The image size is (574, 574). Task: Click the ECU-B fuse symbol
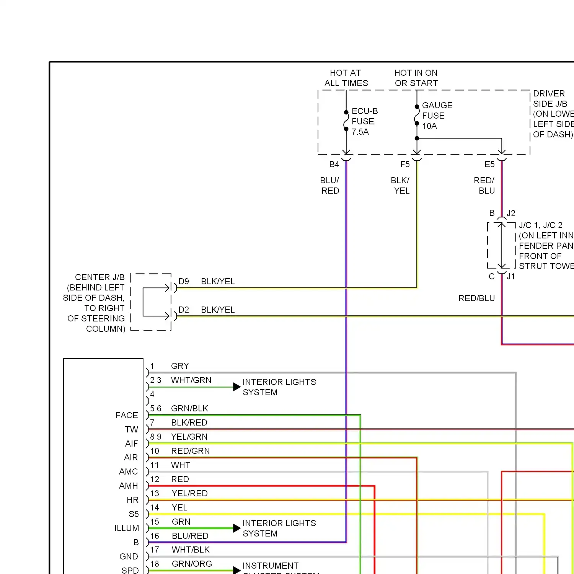click(346, 121)
